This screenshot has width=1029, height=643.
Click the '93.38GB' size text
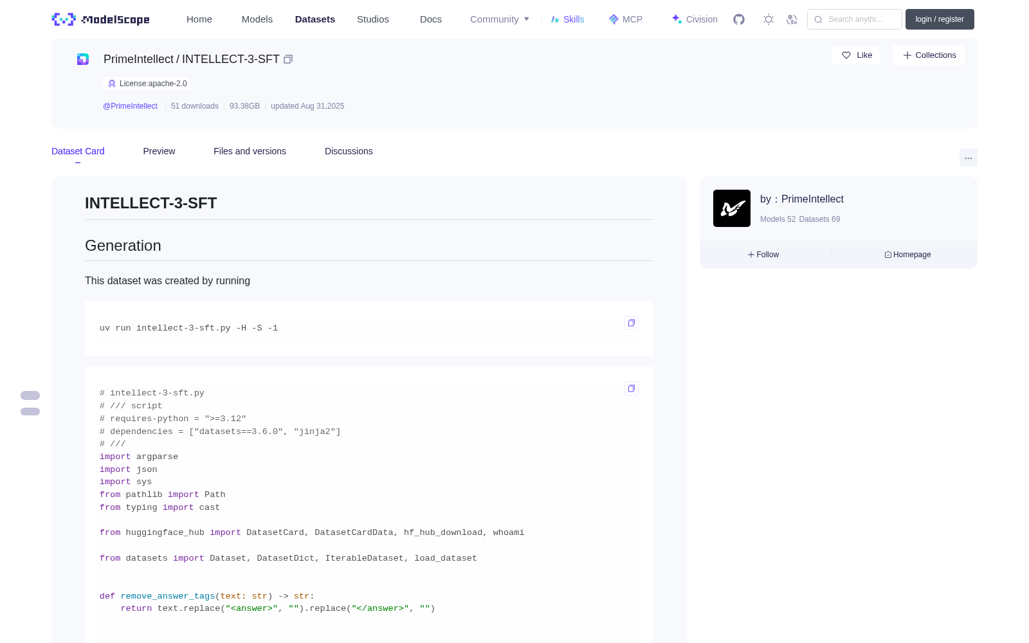click(x=244, y=106)
